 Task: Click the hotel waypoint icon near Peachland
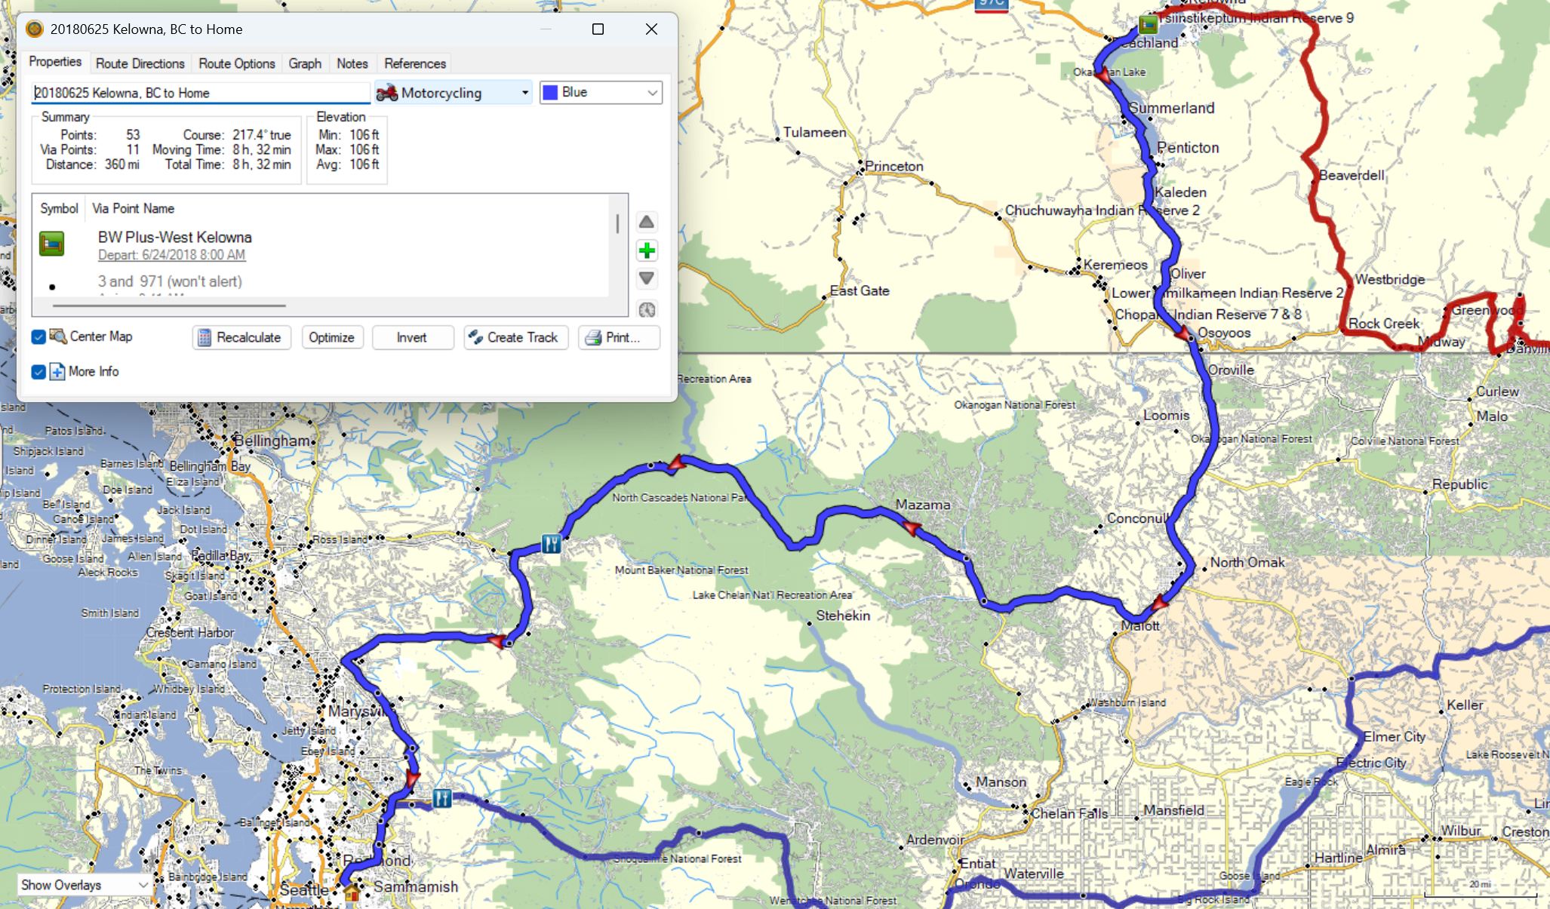click(x=1148, y=24)
